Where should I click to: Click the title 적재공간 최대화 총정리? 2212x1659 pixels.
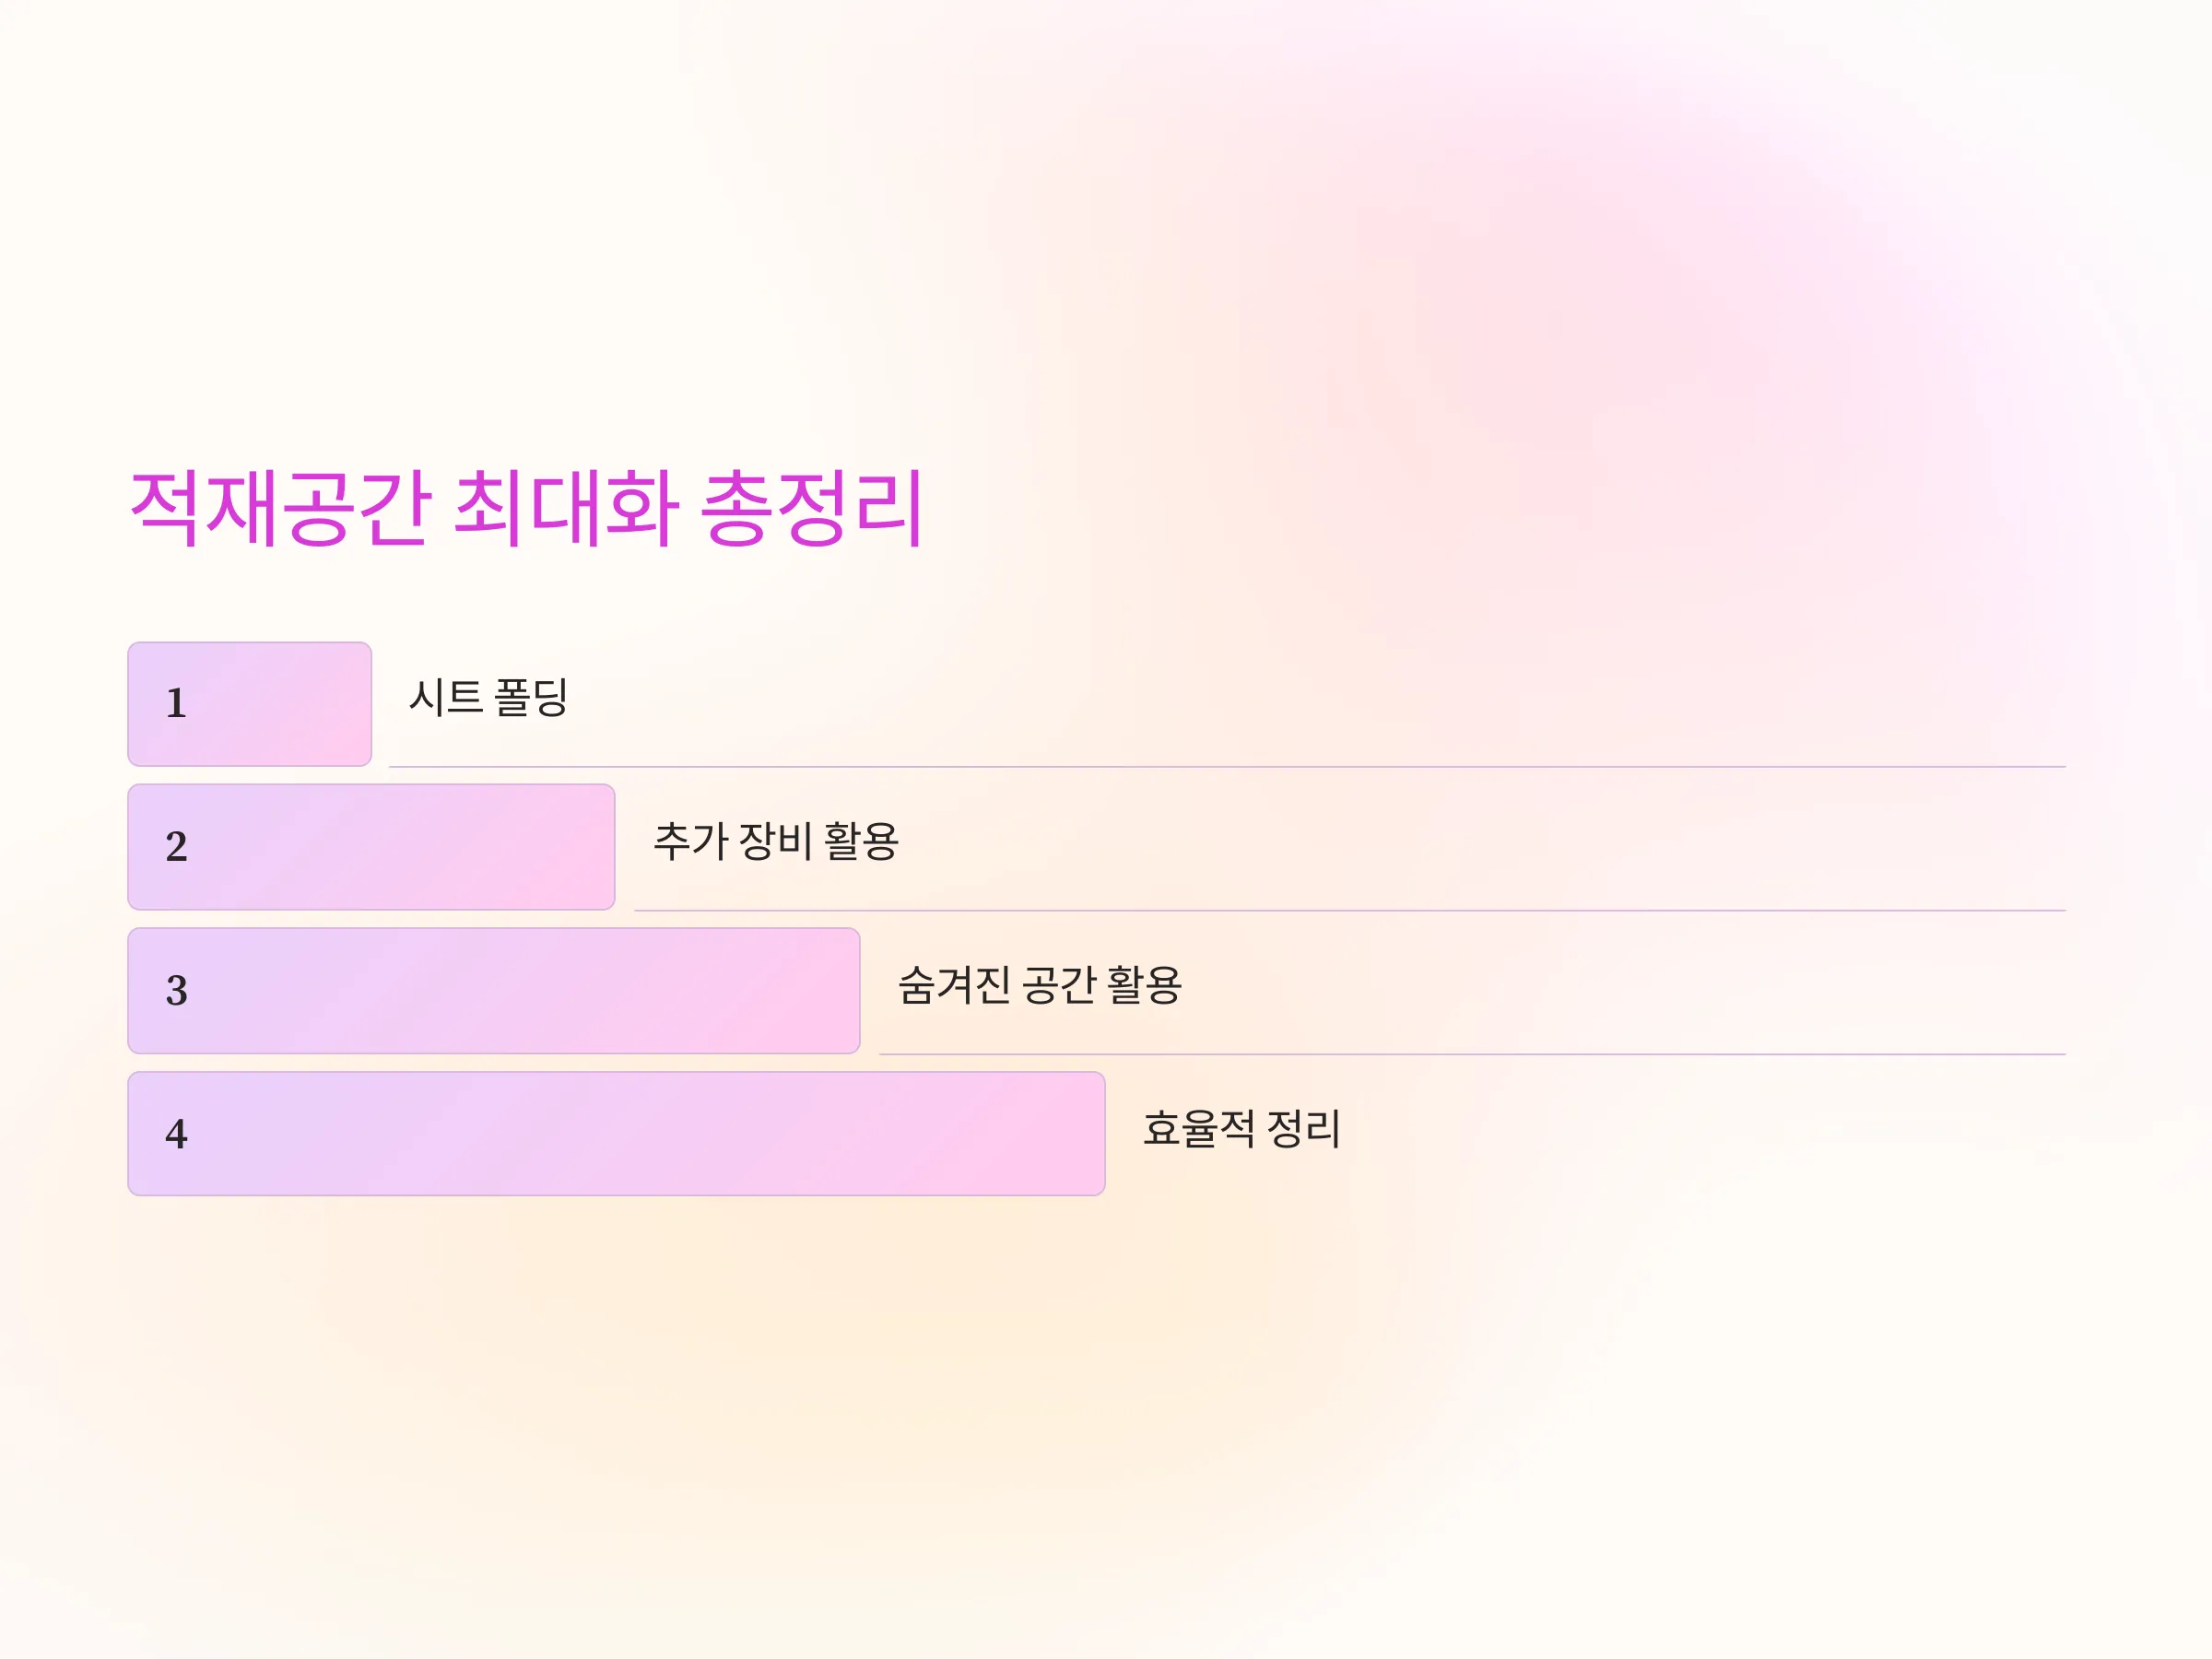526,508
